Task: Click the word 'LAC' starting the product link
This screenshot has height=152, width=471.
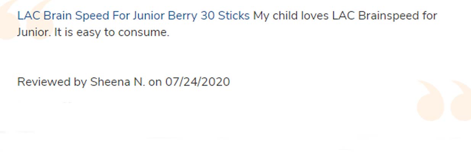Action: 29,16
